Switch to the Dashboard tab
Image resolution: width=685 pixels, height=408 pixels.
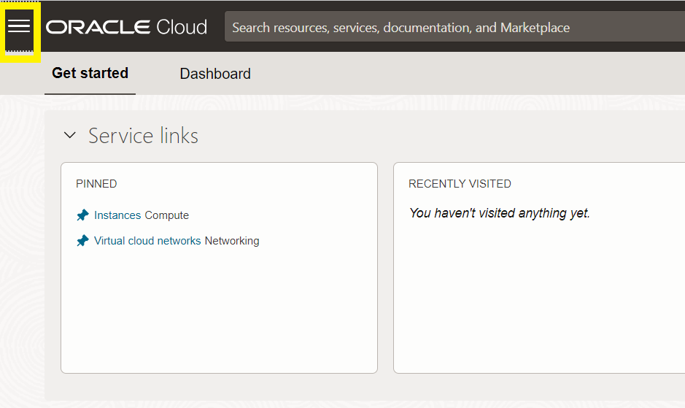[215, 74]
